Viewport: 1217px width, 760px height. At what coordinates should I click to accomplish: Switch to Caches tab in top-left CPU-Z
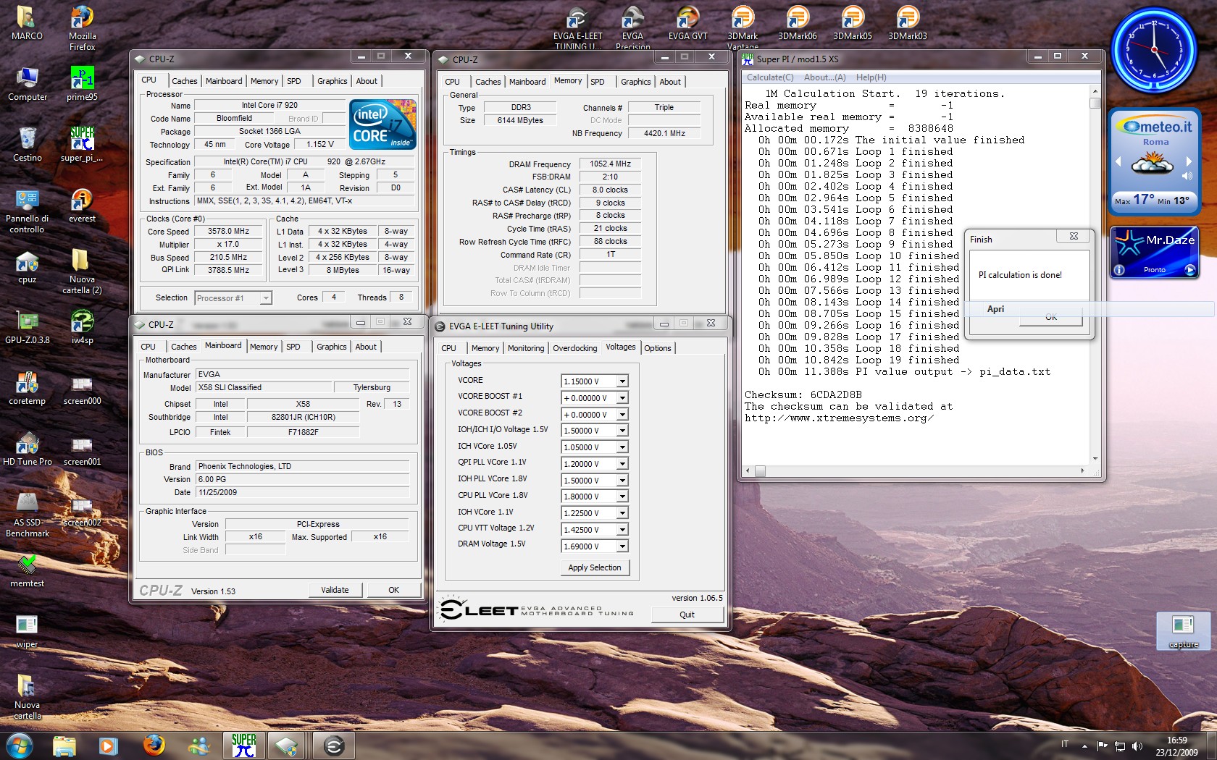[184, 81]
